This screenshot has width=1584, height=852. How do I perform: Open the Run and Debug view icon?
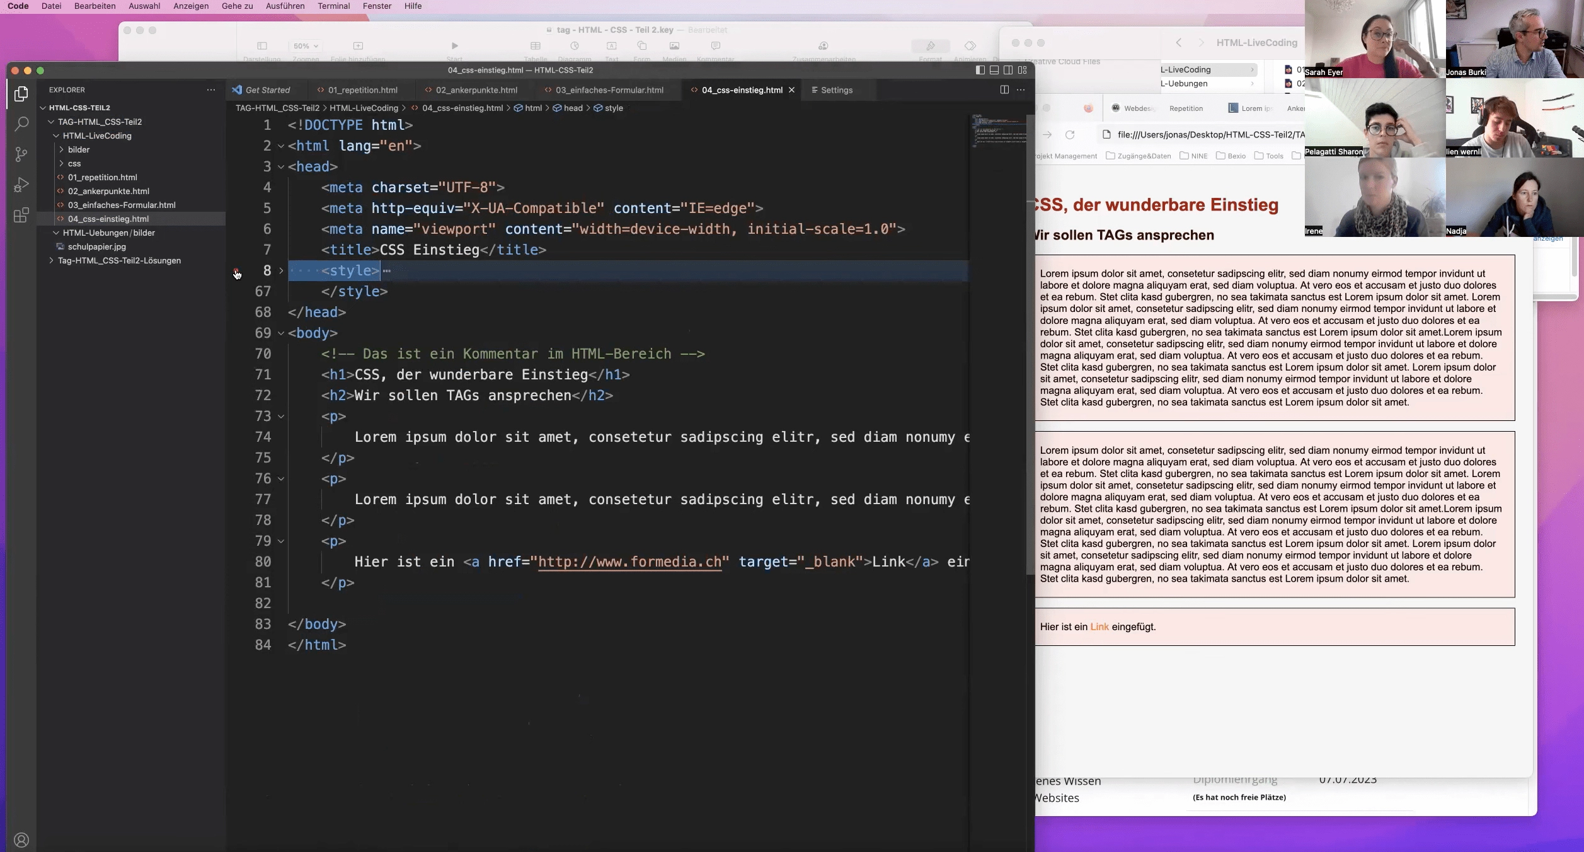coord(21,185)
